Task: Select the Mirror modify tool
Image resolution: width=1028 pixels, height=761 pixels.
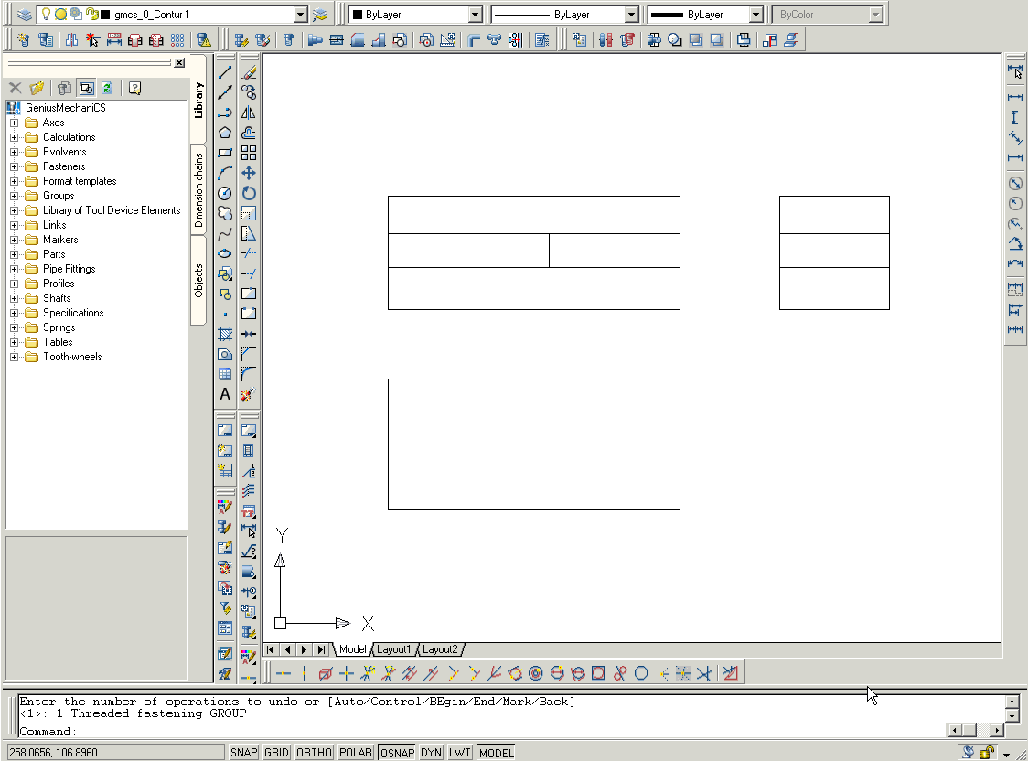Action: (x=249, y=113)
